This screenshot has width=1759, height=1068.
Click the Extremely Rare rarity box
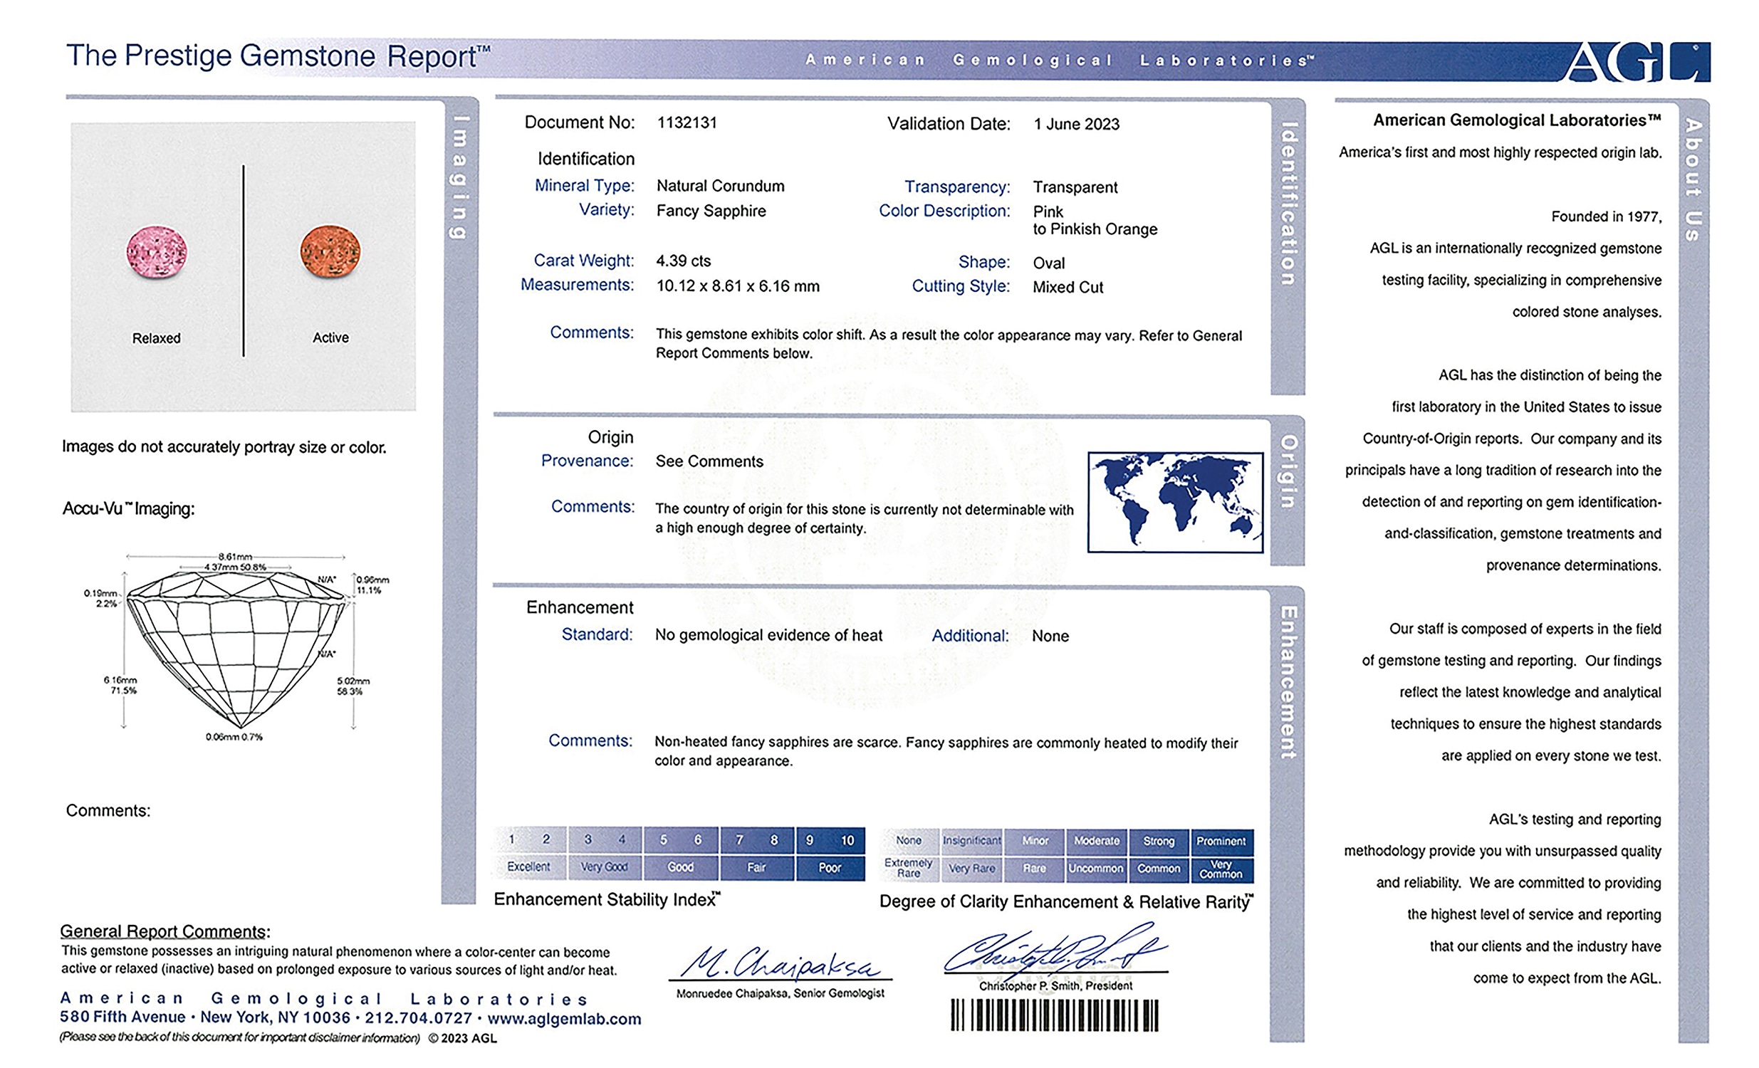pos(908,868)
